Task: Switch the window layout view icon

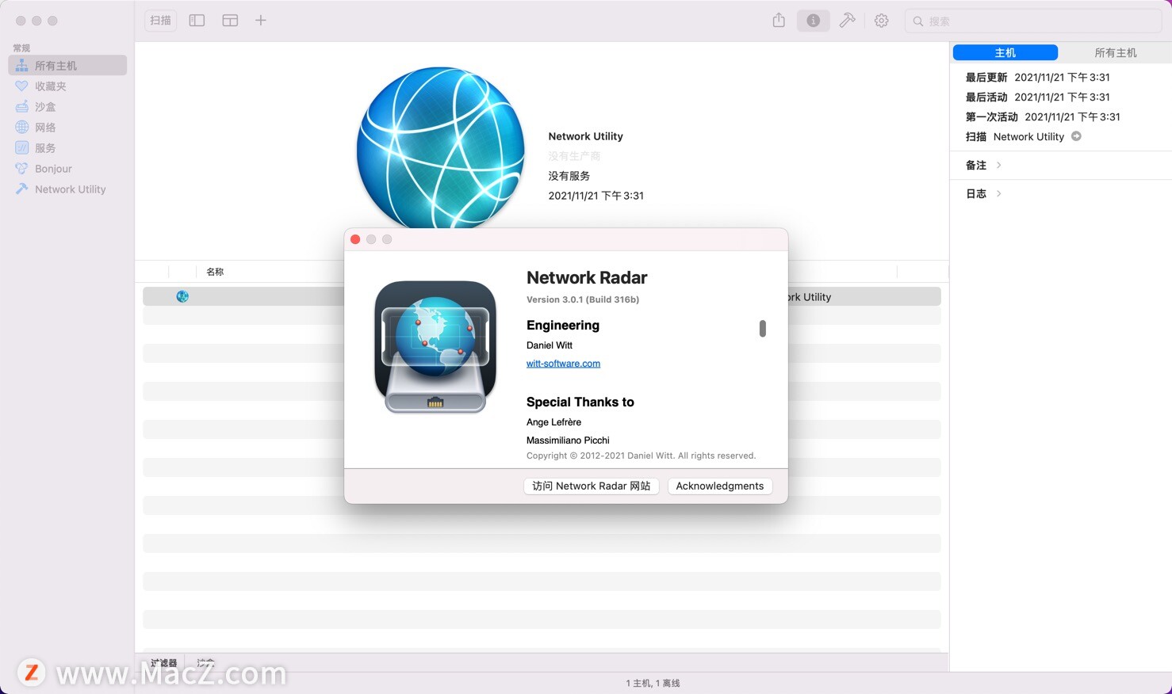Action: click(x=230, y=21)
